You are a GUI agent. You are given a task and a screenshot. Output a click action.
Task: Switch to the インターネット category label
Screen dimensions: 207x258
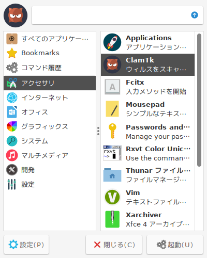point(45,98)
